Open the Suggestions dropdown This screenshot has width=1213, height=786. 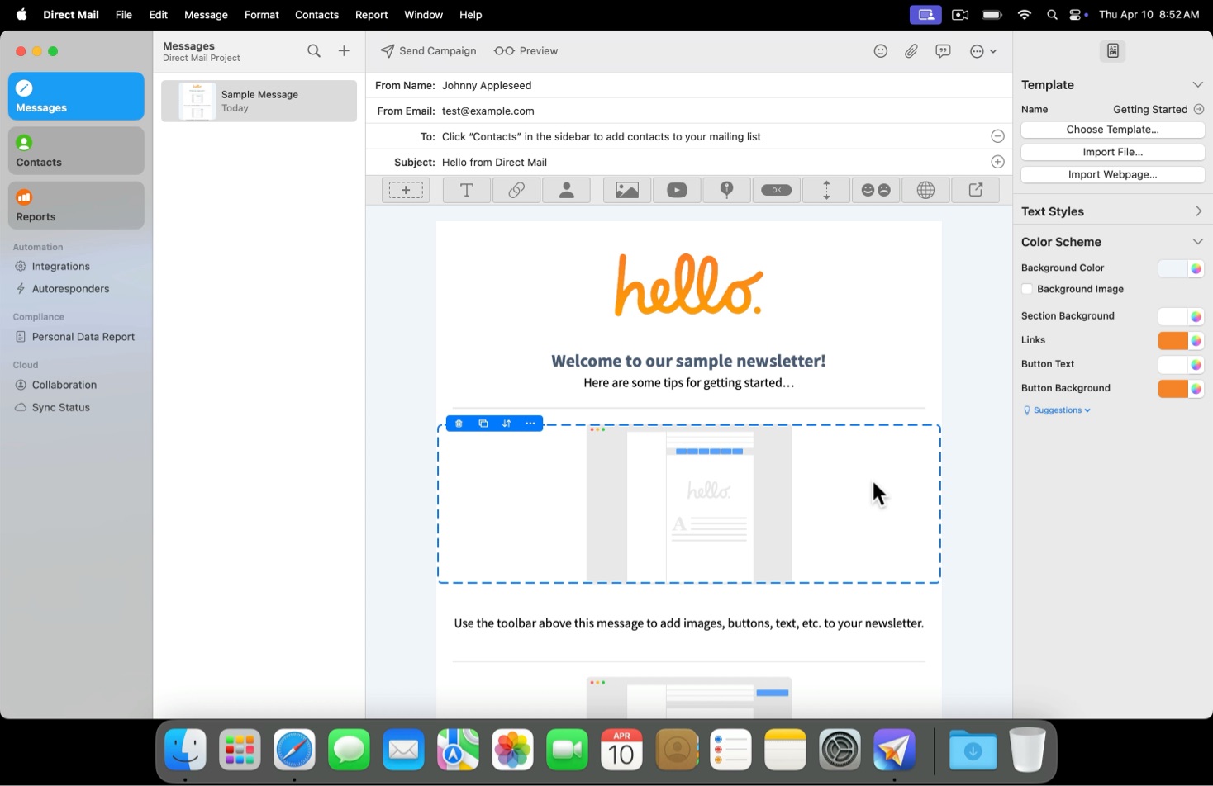coord(1061,410)
